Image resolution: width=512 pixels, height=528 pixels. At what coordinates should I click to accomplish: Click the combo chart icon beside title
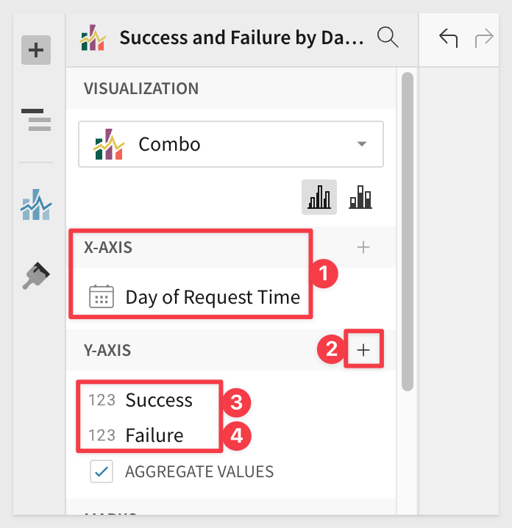pyautogui.click(x=93, y=38)
